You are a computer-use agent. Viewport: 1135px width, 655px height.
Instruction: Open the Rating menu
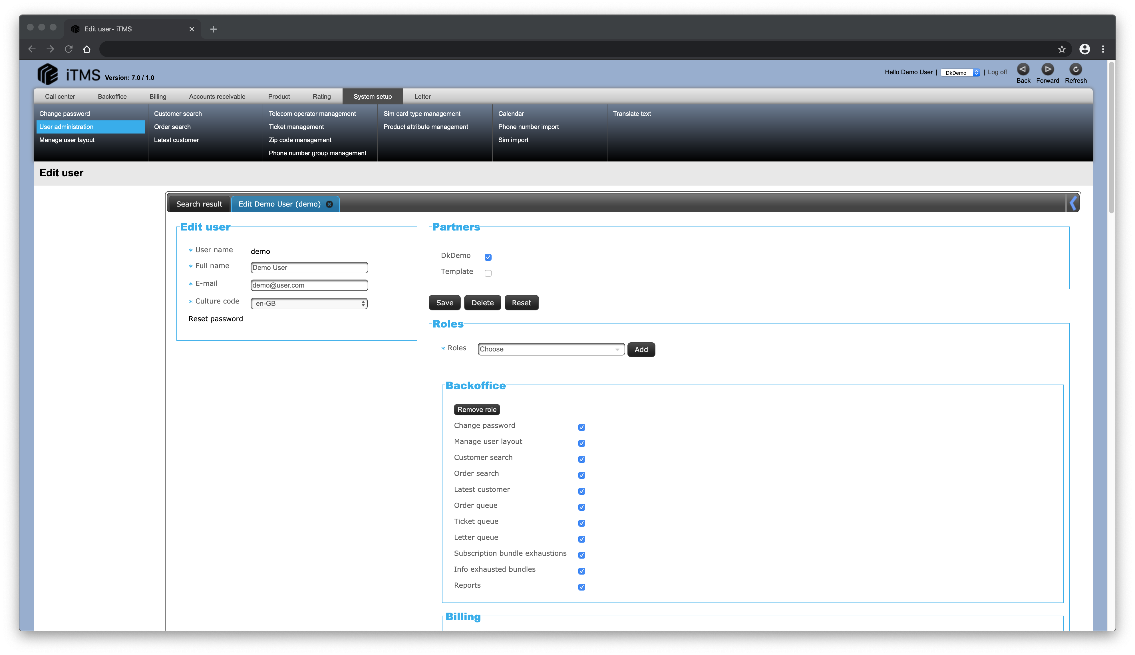(321, 97)
